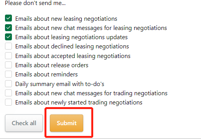Tick the accepted leasing negotiations checkbox
Image resolution: width=201 pixels, height=139 pixels.
coord(8,56)
